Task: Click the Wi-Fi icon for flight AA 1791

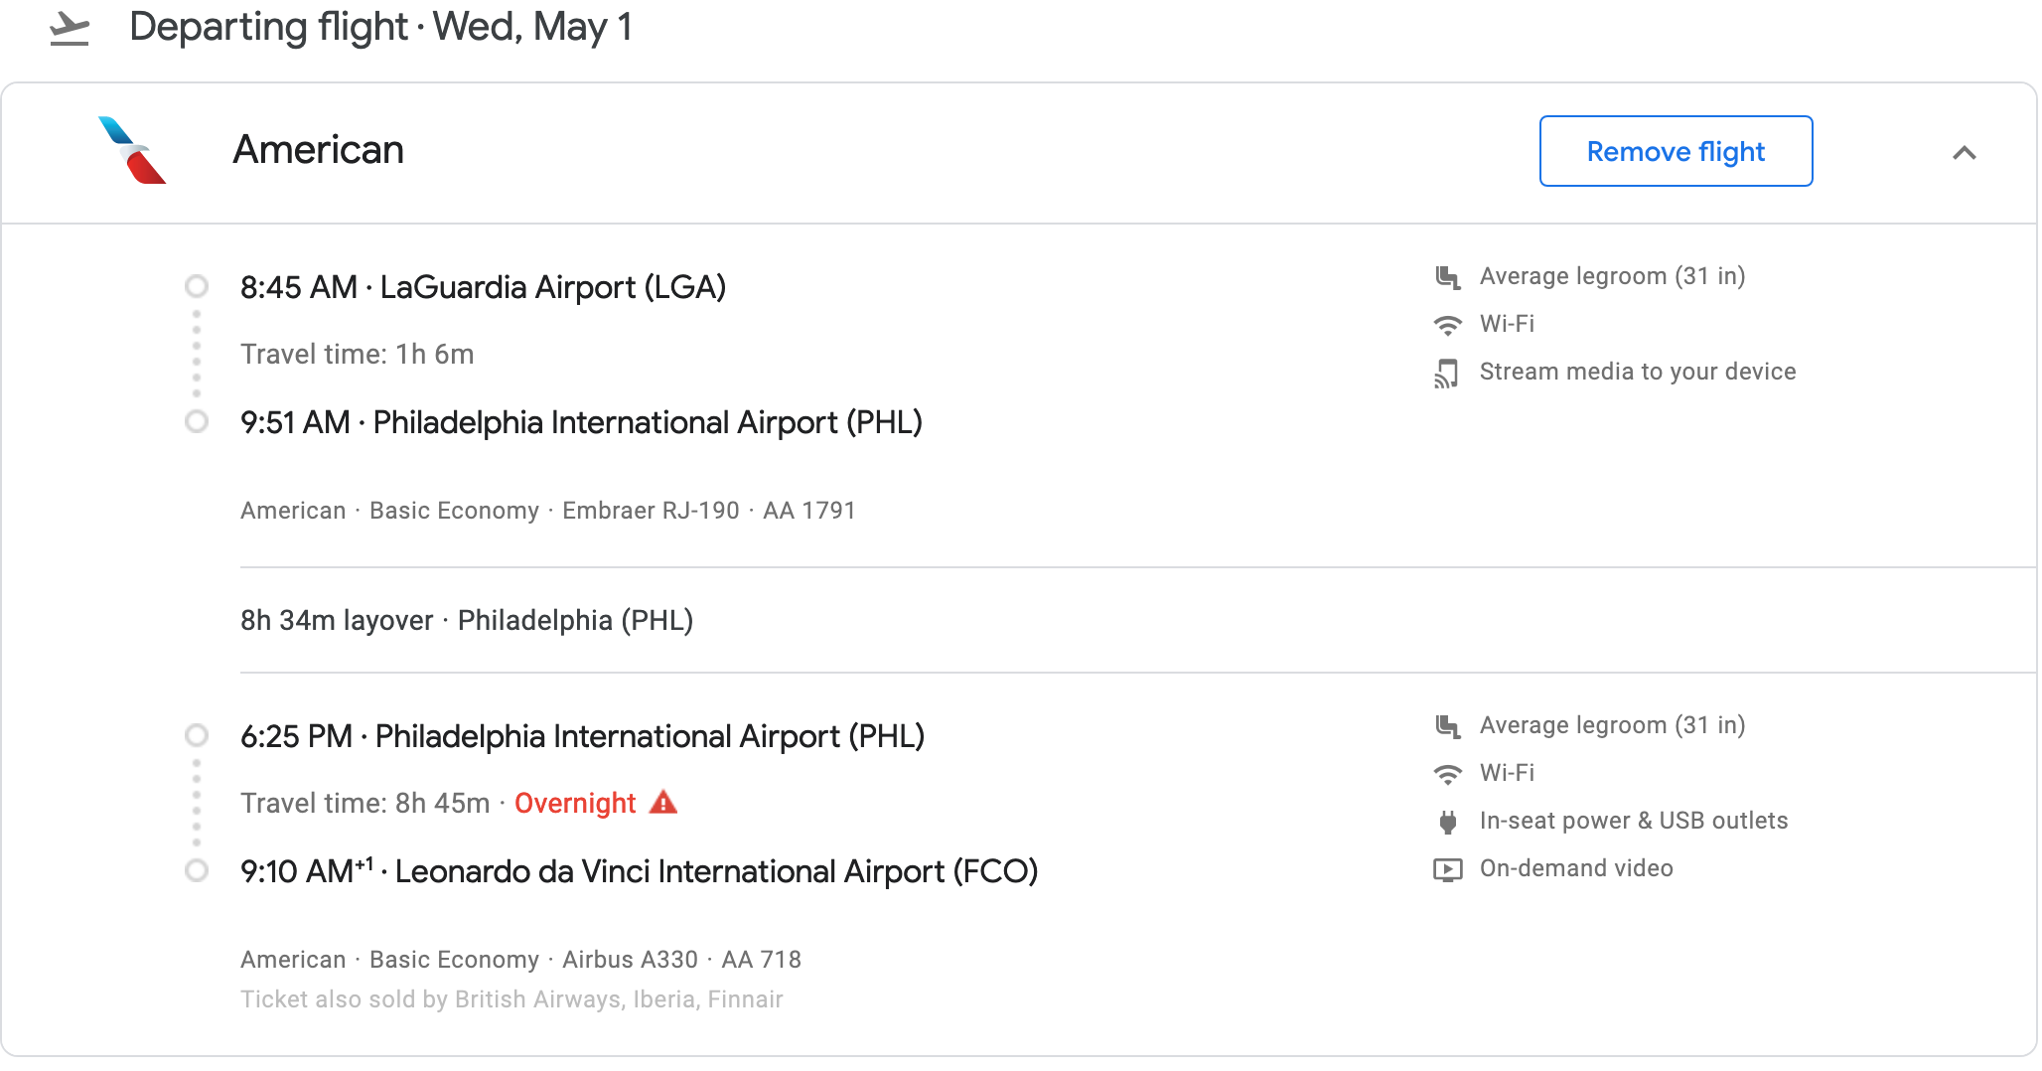Action: 1448,325
